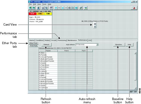The width and height of the screenshot is (141, 104).
Task: Select port 00 on the ML1000 card
Action: coord(95,24)
